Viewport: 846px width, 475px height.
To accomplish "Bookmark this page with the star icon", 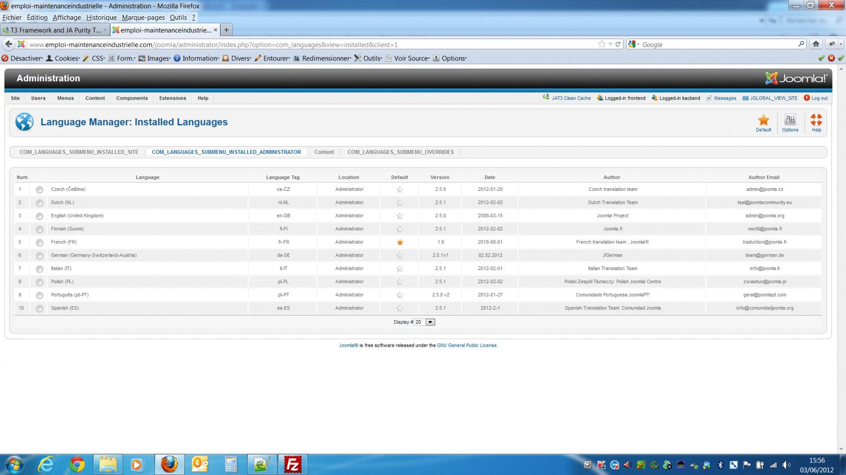I will coord(602,44).
